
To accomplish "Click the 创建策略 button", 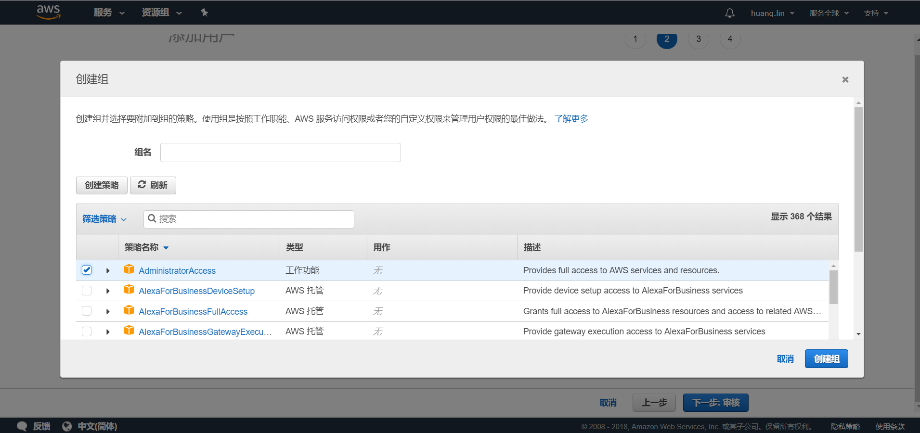I will pos(102,185).
